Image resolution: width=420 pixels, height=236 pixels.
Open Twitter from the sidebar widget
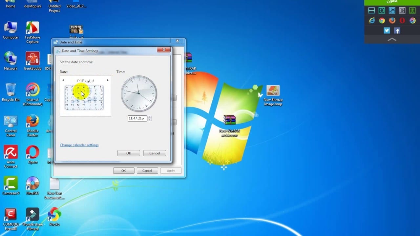[x=387, y=30]
